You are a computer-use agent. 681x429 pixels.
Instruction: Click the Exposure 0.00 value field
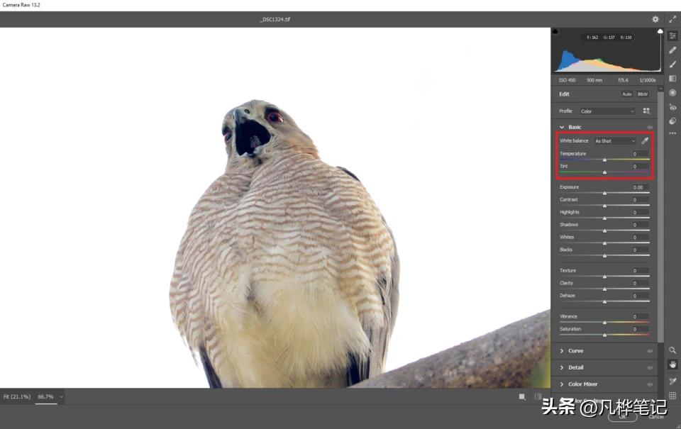[x=640, y=187]
